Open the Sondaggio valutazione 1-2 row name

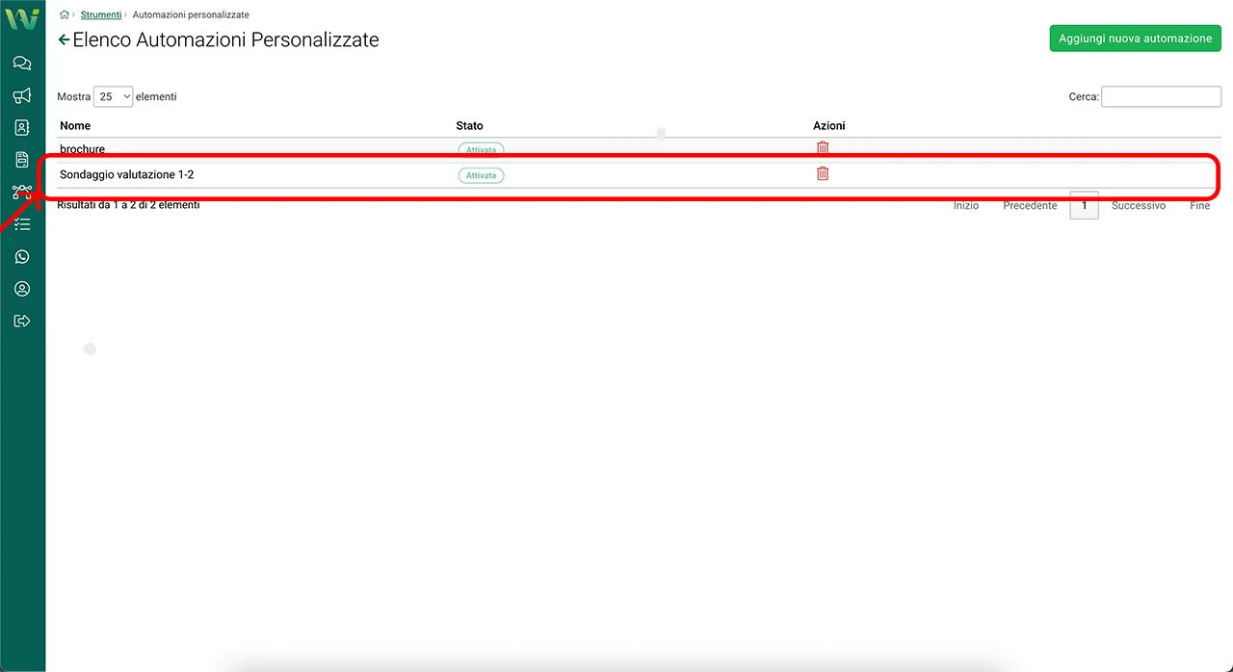[126, 175]
